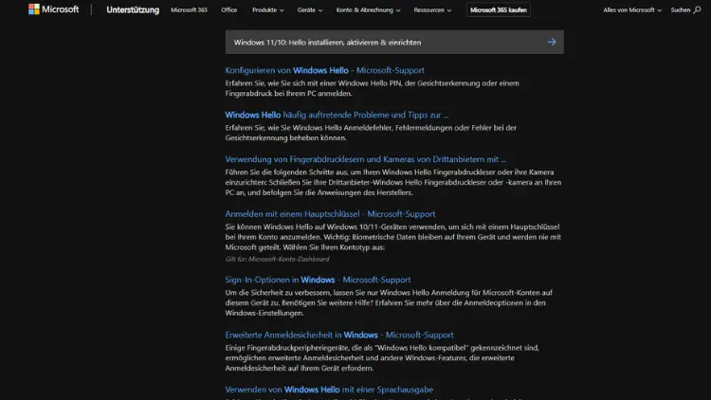Click the Suchen magnifier icon
Viewport: 711px width, 400px height.
coord(697,9)
